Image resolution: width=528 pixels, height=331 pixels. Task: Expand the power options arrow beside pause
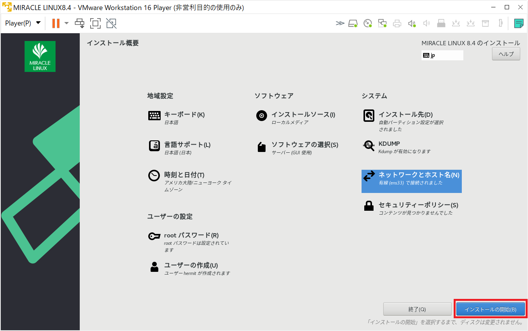point(66,23)
